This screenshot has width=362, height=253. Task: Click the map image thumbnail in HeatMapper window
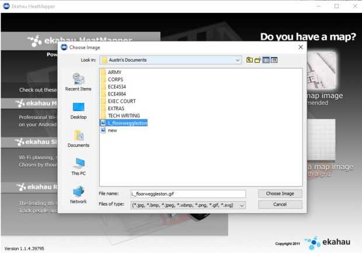point(322,70)
